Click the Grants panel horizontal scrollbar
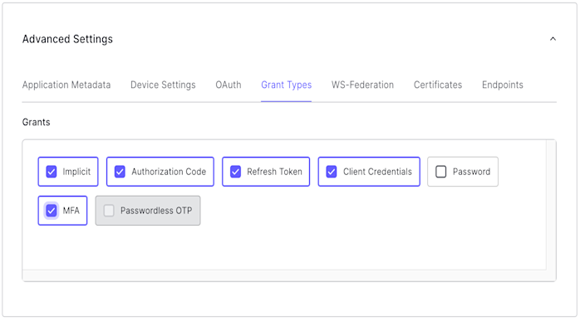Screen dimensions: 580x321 click(x=284, y=275)
